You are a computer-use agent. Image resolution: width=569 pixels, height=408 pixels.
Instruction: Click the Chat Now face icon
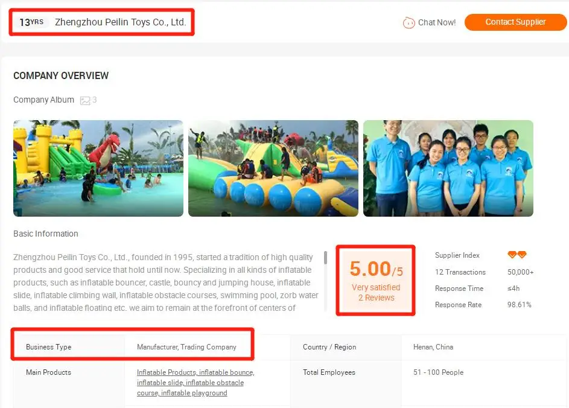[408, 22]
